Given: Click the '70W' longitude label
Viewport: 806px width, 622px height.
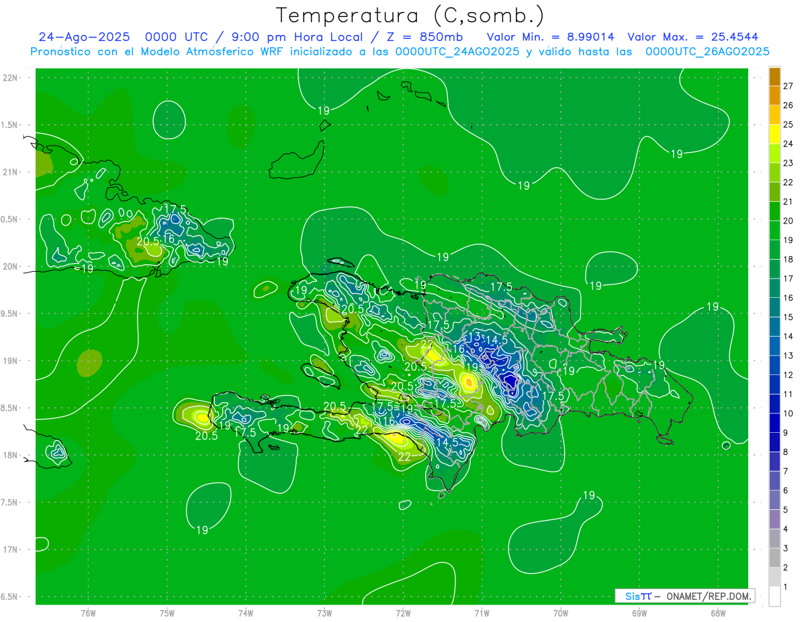Looking at the screenshot, I should coord(561,613).
